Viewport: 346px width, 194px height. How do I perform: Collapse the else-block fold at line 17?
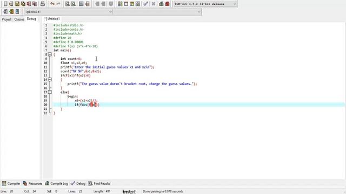[50, 92]
